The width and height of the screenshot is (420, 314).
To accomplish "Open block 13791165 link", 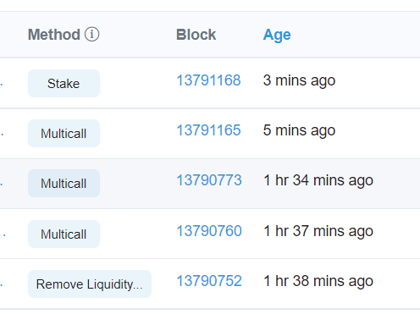I will (208, 130).
